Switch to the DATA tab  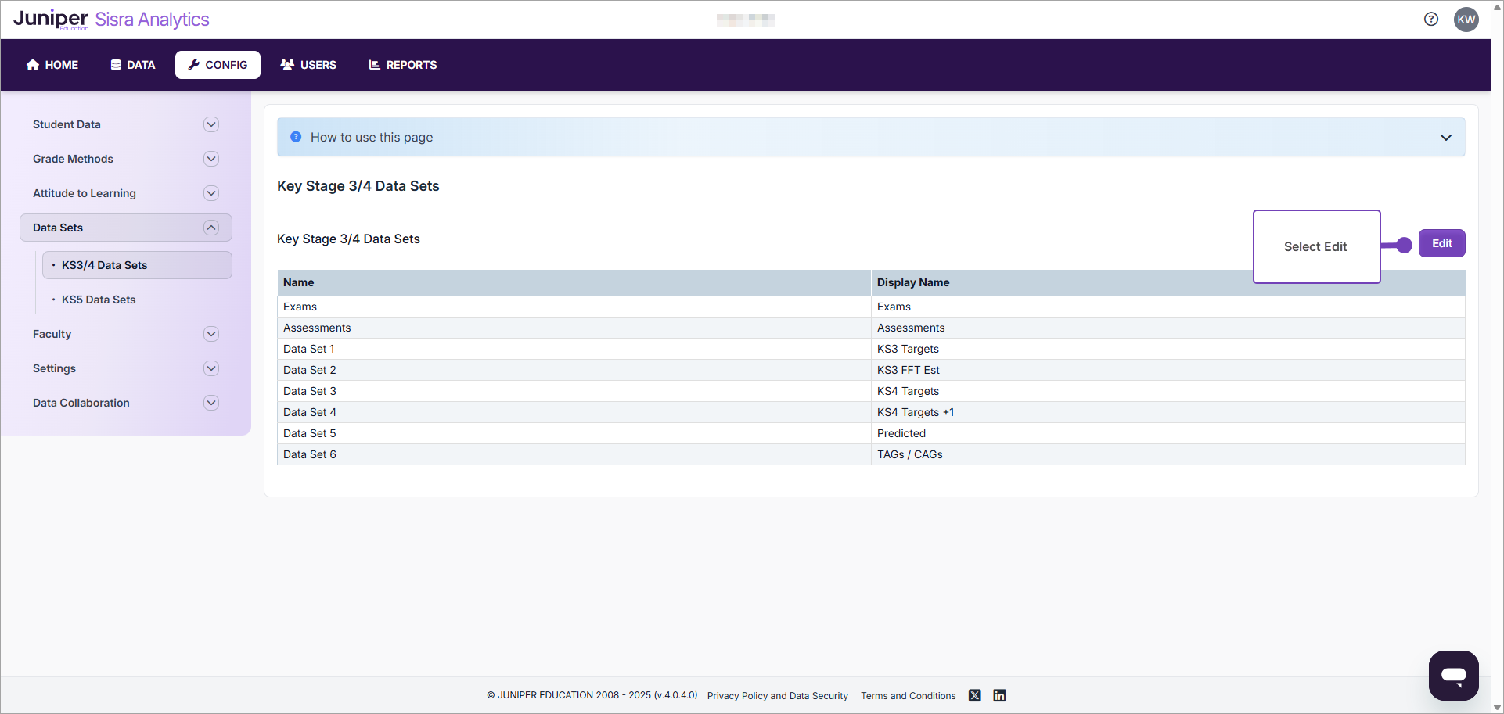tap(132, 65)
